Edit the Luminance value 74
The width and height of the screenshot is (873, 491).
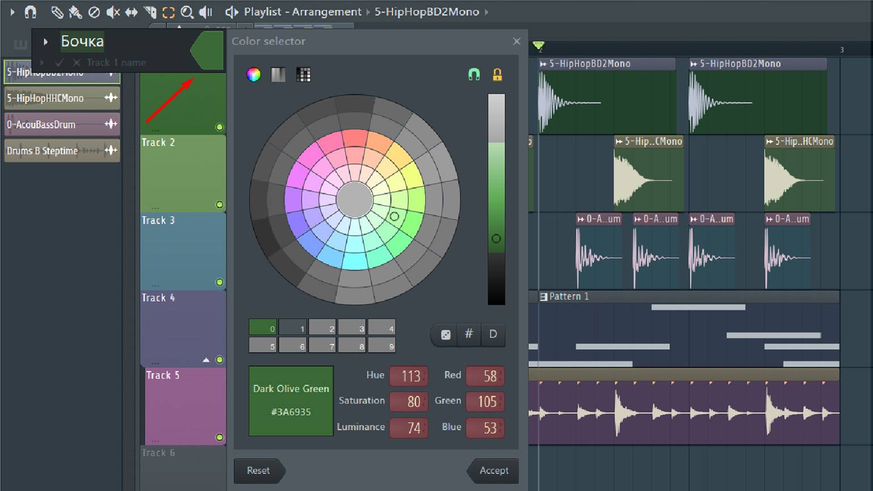(x=409, y=427)
